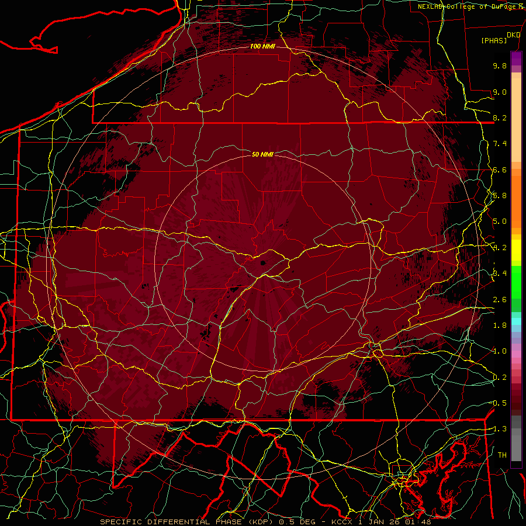Click the 100 NMI range ring label
Image resolution: width=526 pixels, height=526 pixels.
point(262,46)
